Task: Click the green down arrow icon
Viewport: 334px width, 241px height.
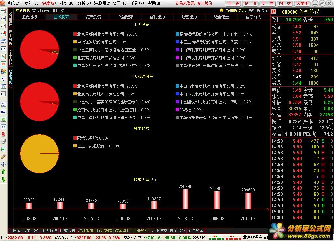Action: (3, 179)
